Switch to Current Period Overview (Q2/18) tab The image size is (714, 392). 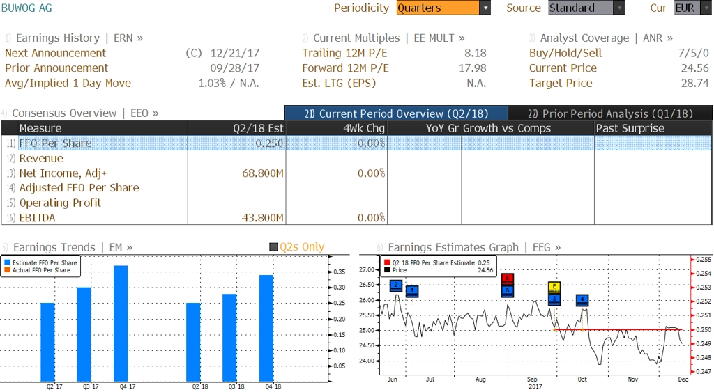pos(396,113)
